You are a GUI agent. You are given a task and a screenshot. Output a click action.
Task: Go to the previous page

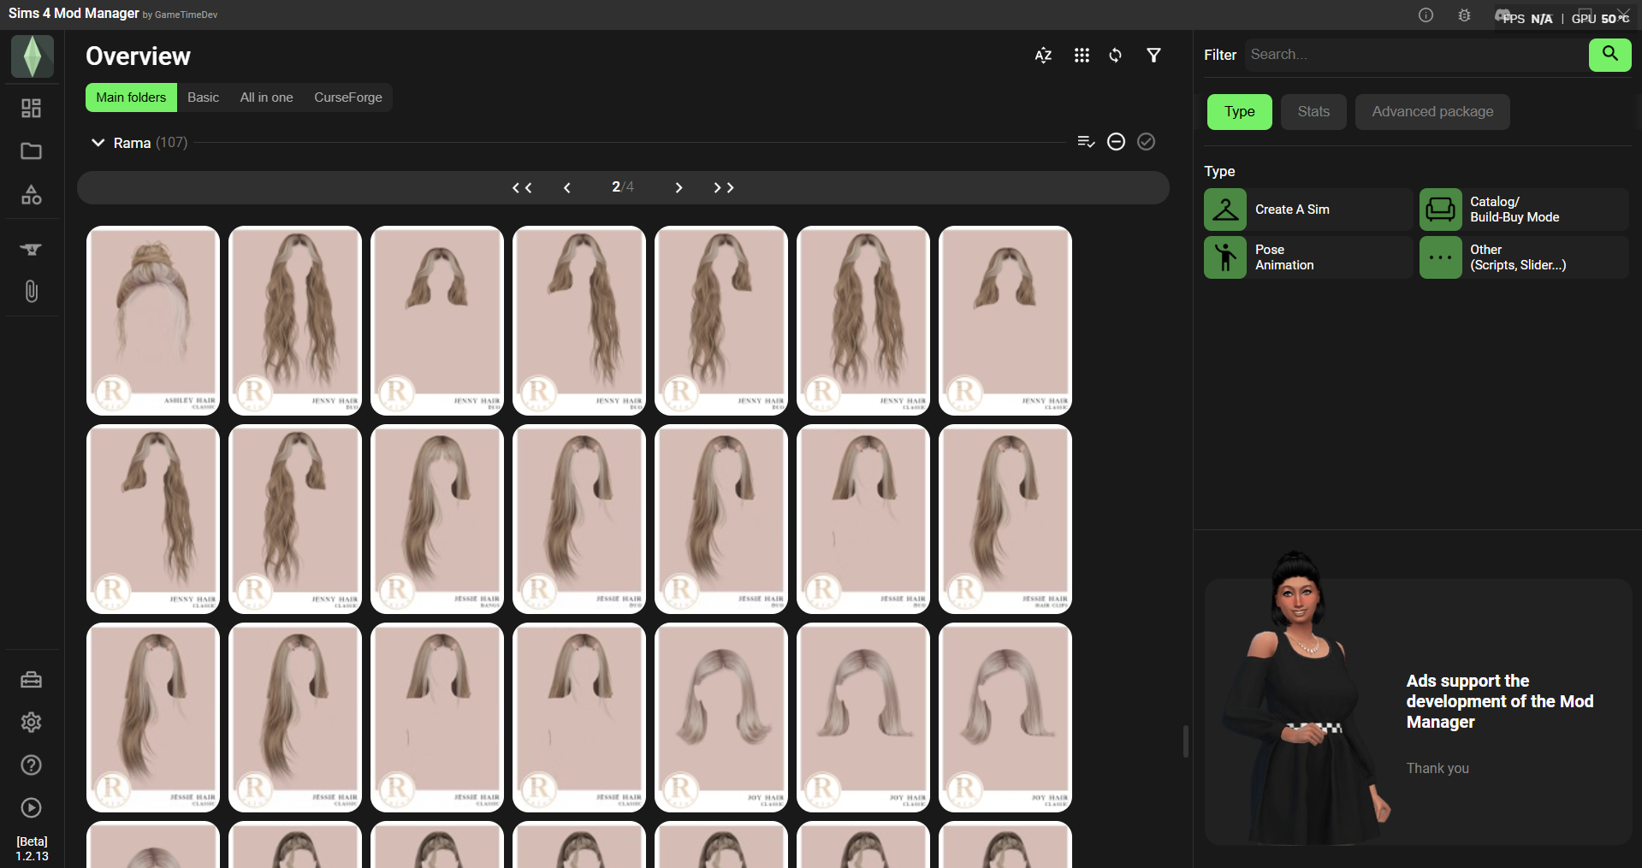(x=567, y=188)
